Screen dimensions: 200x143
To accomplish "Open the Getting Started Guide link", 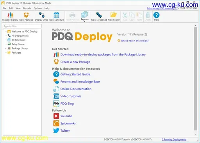I will (75, 74).
